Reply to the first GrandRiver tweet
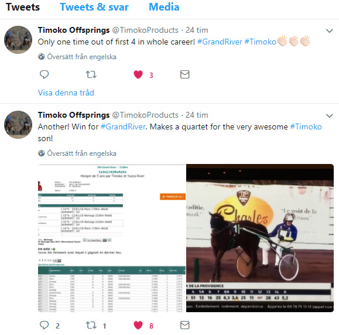Viewport: 339px width, 335px height. click(44, 74)
